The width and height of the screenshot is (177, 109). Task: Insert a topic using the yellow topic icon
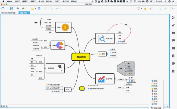tap(32, 9)
